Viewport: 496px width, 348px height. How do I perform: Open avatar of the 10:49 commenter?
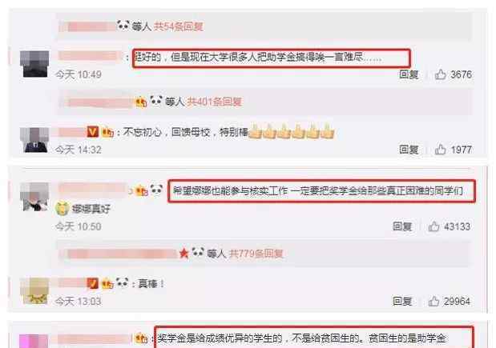(x=34, y=64)
